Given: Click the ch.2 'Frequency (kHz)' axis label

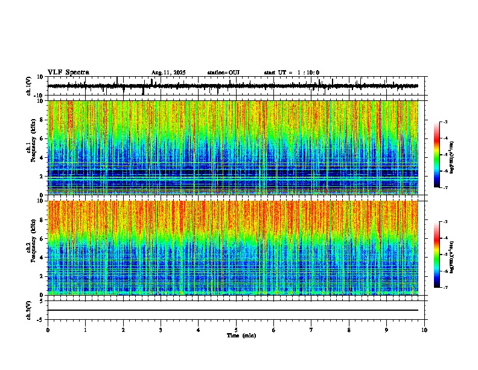Looking at the screenshot, I should coord(33,241).
